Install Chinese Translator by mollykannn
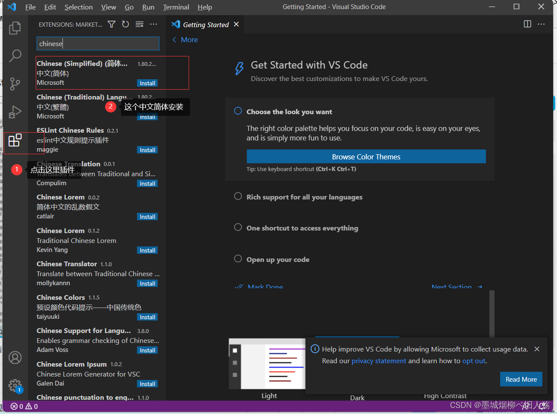The width and height of the screenshot is (557, 414). click(147, 283)
